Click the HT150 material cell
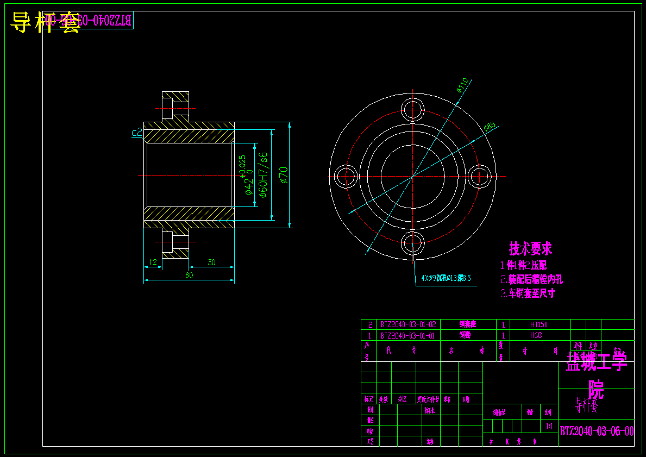This screenshot has height=457, width=646. click(539, 324)
